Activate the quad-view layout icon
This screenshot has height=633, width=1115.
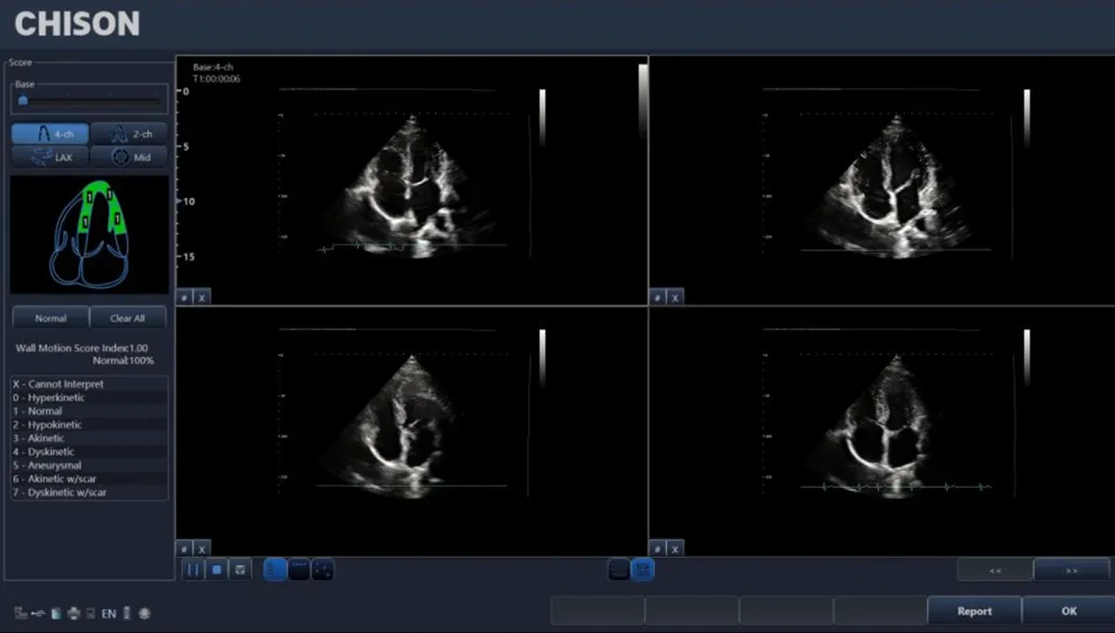tap(643, 570)
